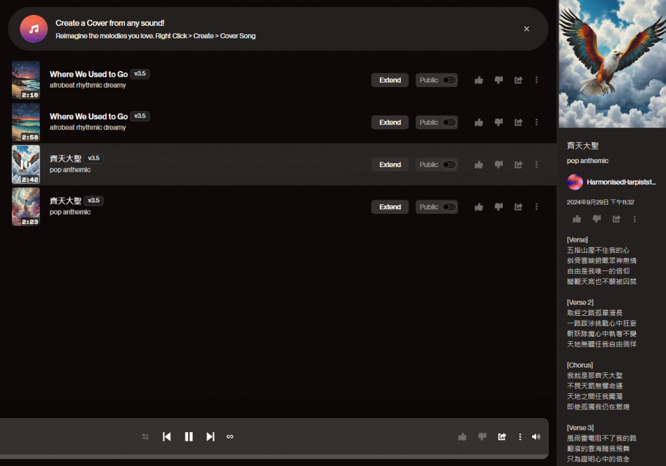Dislike the 齊天大聖 2:23 track
Screen dimensions: 666x466
499,207
